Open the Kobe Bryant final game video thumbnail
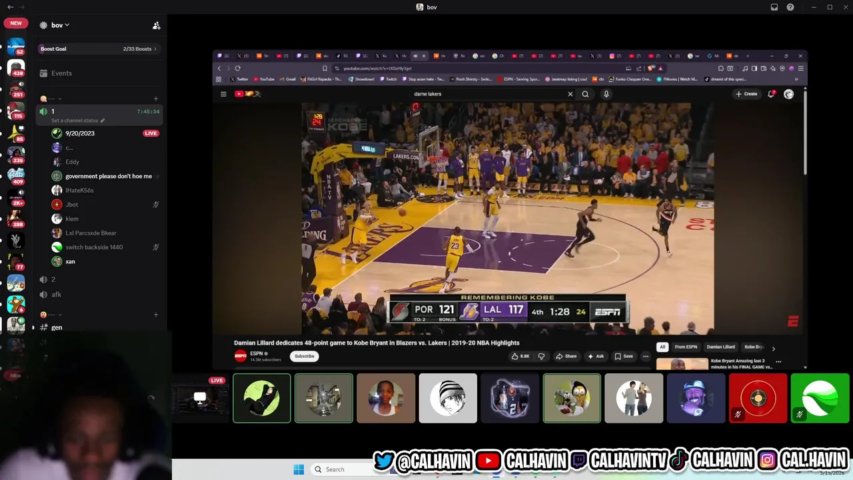Viewport: 853px width, 480px height. 682,364
